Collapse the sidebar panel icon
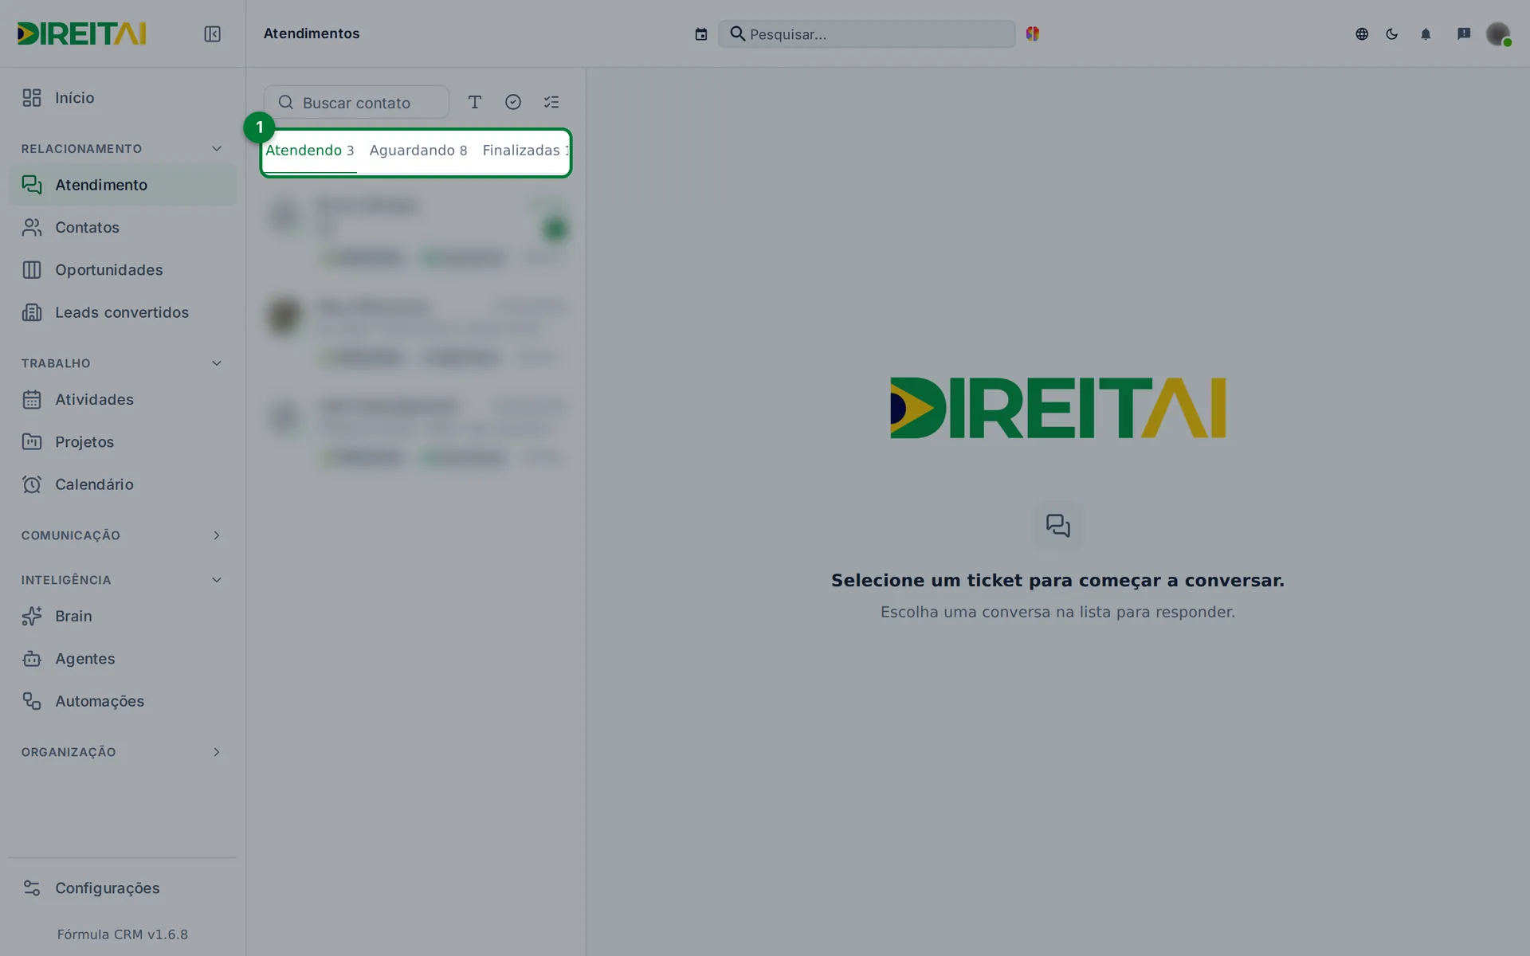This screenshot has height=956, width=1530. (x=212, y=33)
